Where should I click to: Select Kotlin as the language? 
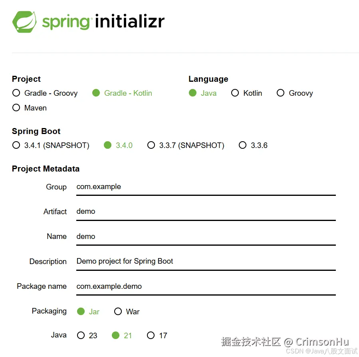pos(235,93)
